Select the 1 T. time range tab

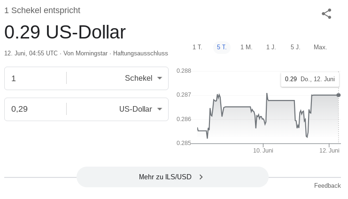[197, 47]
